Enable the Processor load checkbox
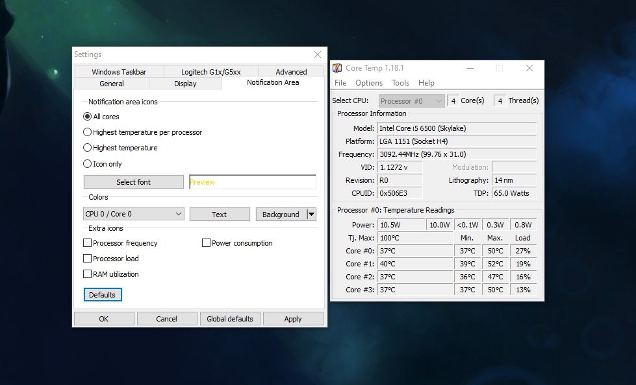 tap(88, 259)
